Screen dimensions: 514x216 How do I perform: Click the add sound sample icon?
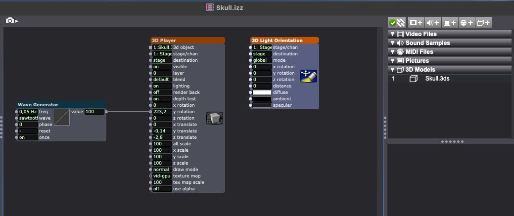click(433, 23)
